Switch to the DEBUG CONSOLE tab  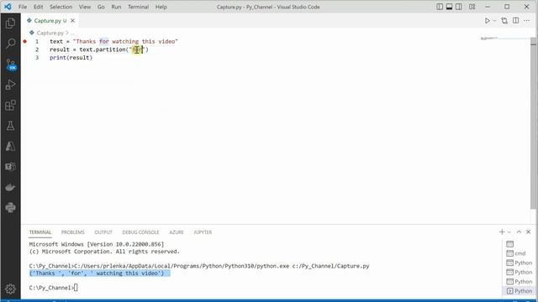pyautogui.click(x=140, y=232)
